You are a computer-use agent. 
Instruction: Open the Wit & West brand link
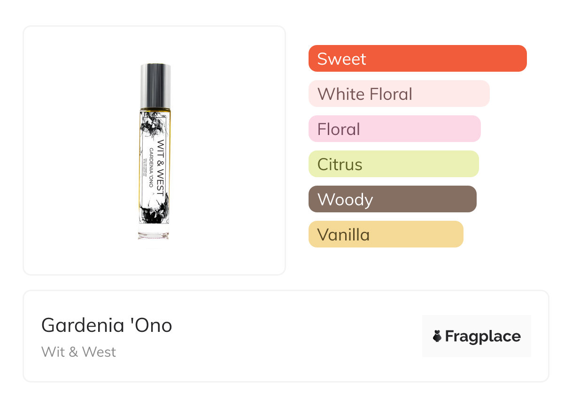pos(78,352)
